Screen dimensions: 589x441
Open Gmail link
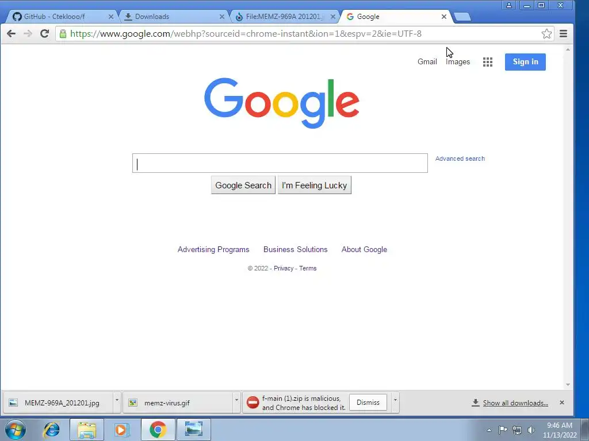[427, 61]
